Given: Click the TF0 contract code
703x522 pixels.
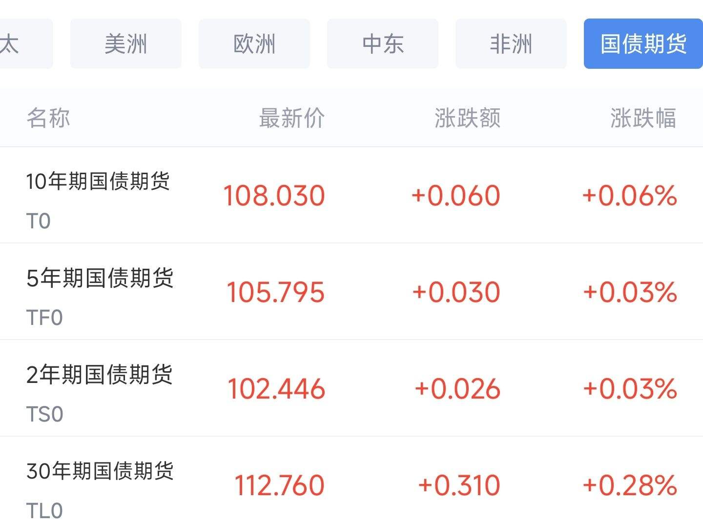Looking at the screenshot, I should pos(44,318).
